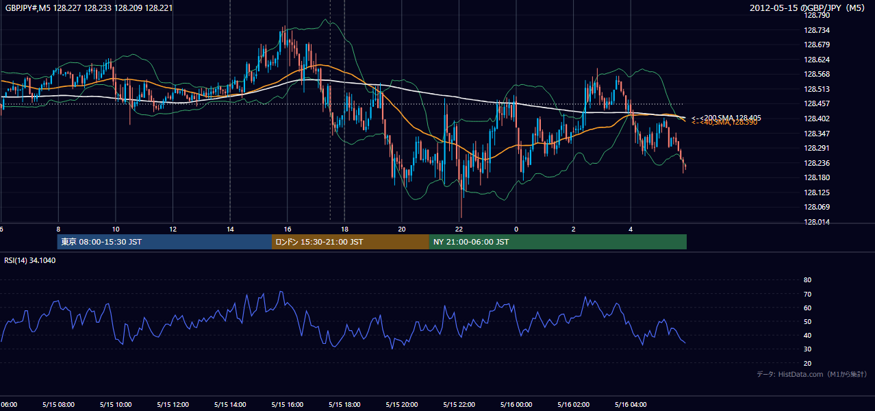Click price axis value 128.125
The width and height of the screenshot is (875, 411).
[817, 192]
